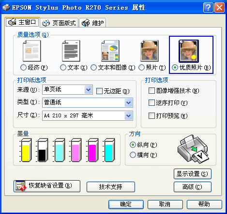
Task: Click the 确定 OK button
Action: pos(126,204)
